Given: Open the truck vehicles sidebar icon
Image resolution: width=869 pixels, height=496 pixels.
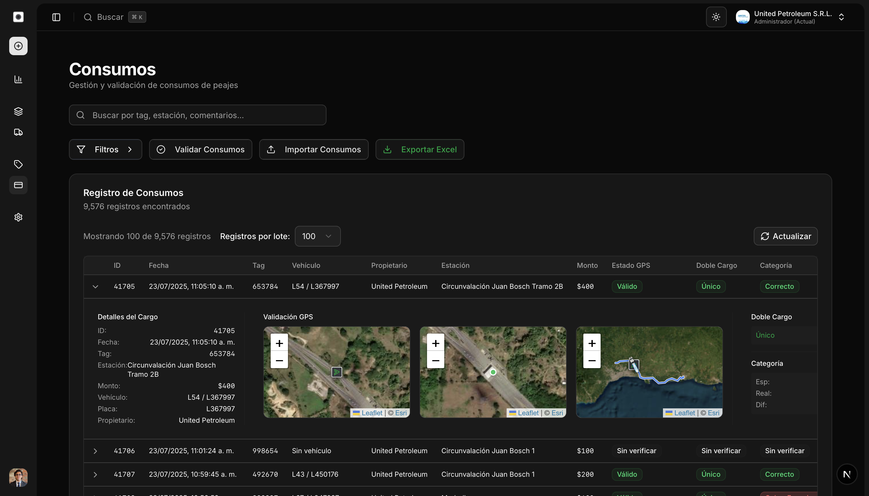Looking at the screenshot, I should pyautogui.click(x=18, y=132).
